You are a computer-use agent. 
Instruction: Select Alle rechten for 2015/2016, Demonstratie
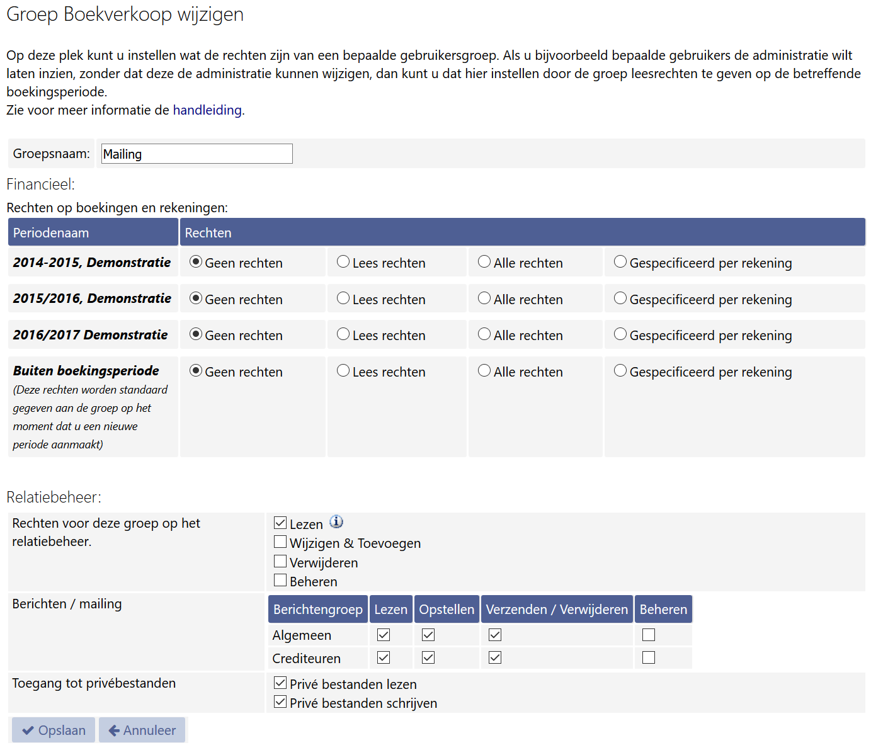(x=484, y=298)
